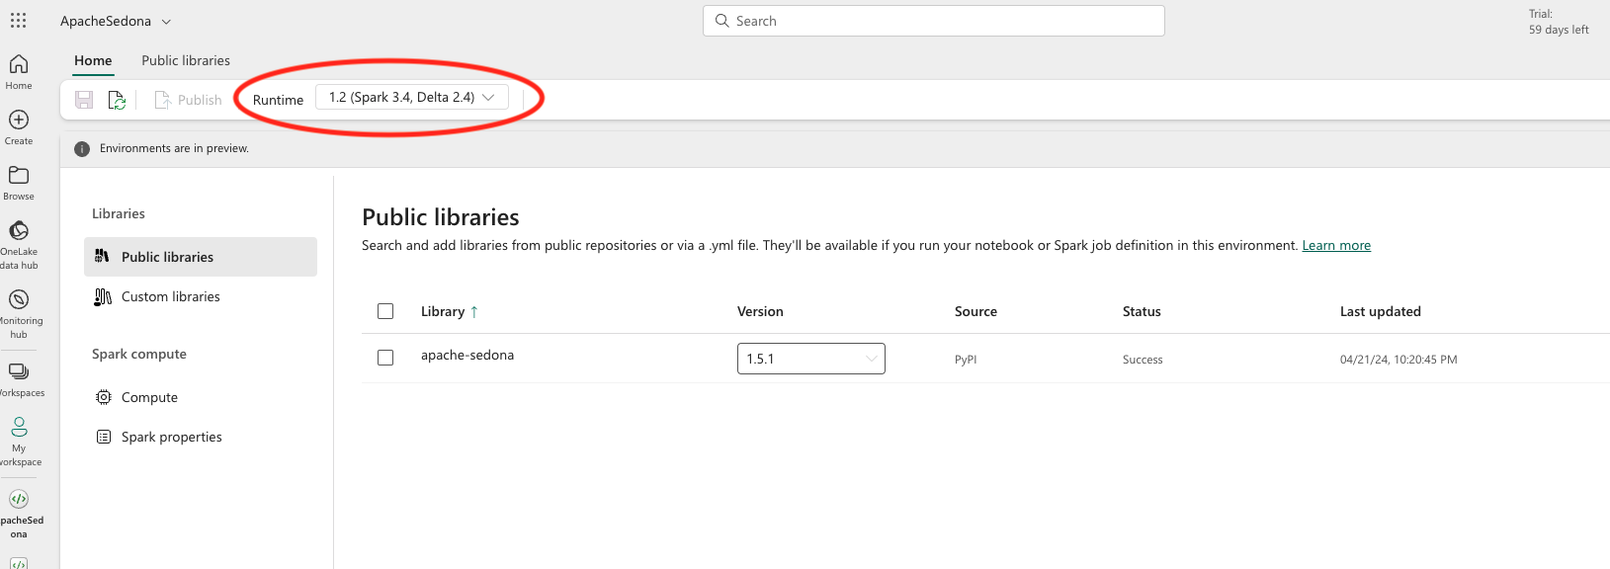1610x569 pixels.
Task: Select the Home tab
Action: (93, 60)
